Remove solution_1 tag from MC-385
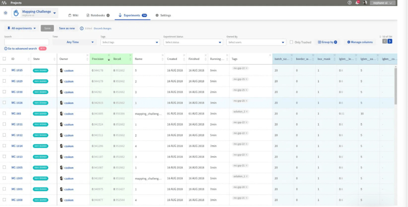 (246, 111)
